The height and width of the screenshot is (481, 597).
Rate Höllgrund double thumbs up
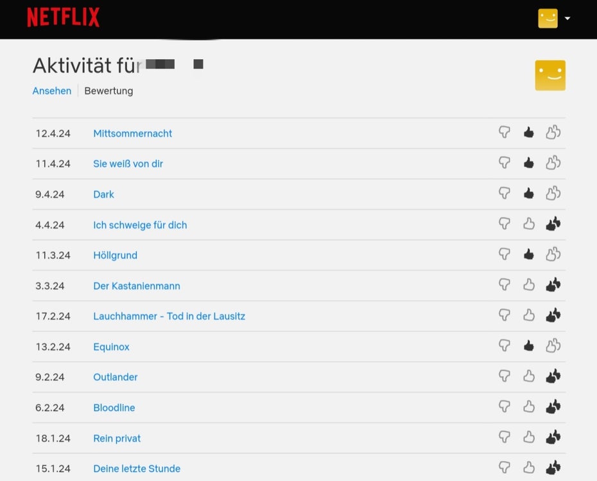point(553,254)
